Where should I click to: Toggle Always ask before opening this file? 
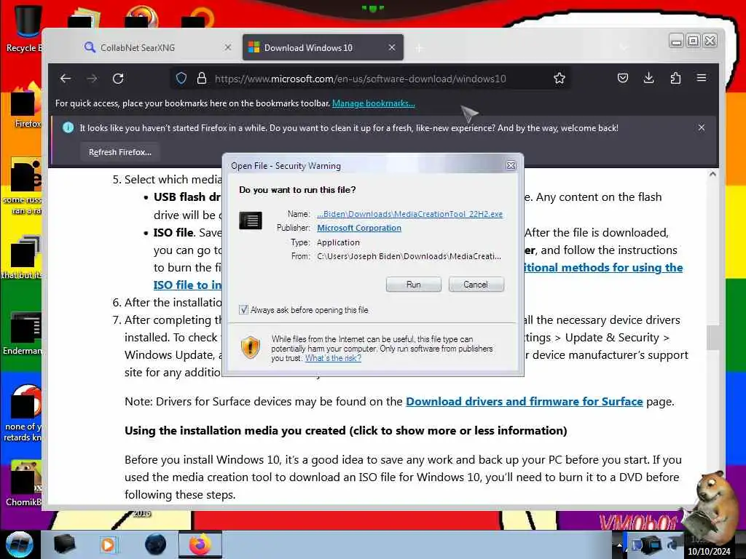pyautogui.click(x=243, y=310)
